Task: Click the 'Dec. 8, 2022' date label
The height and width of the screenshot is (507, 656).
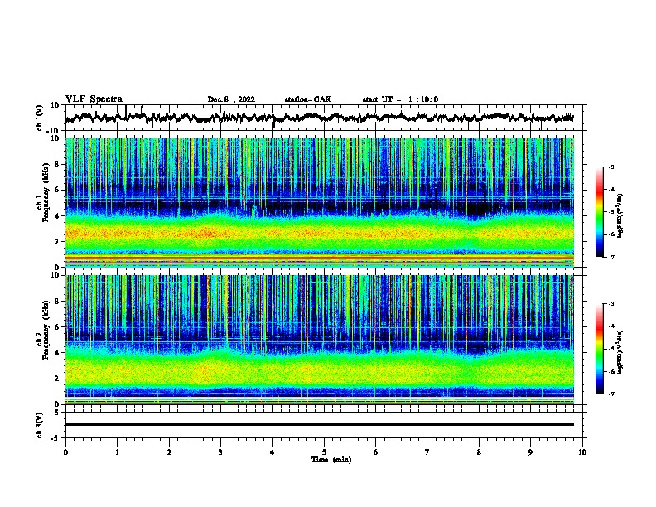Action: (x=231, y=99)
